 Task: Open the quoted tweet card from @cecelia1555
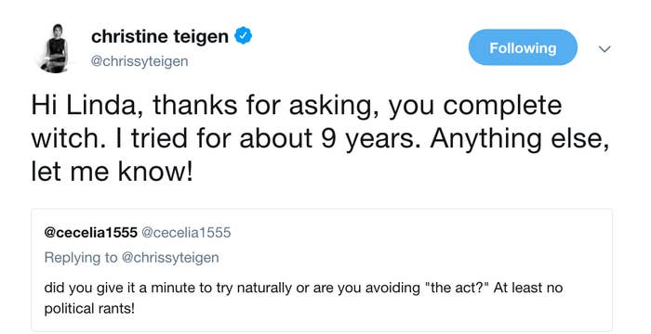pos(322,270)
